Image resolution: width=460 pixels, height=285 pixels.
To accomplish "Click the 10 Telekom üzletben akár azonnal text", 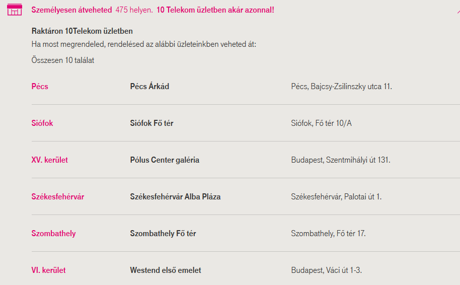I will point(215,10).
